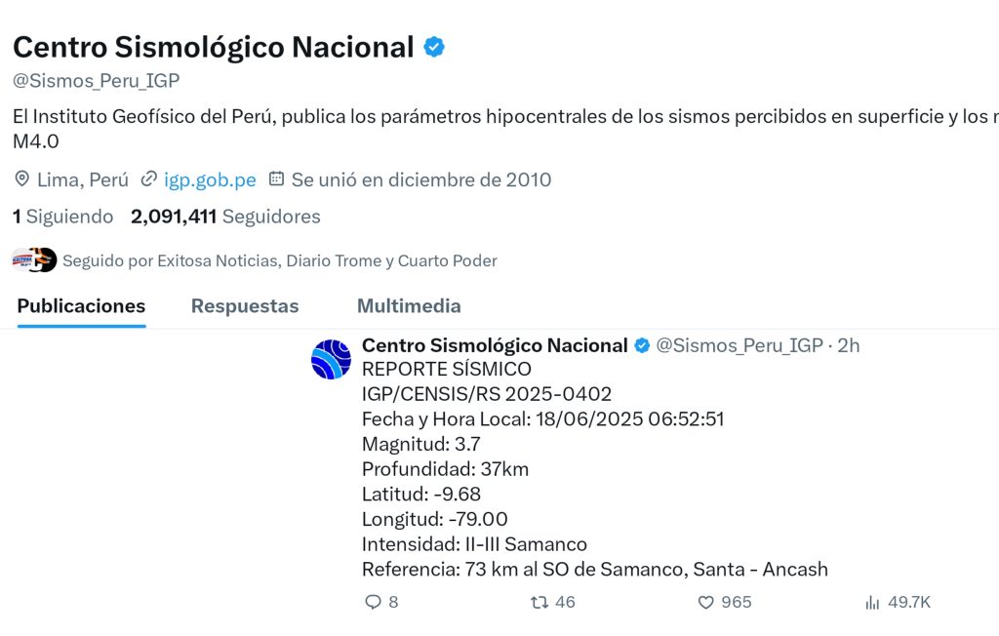The image size is (999, 636).
Task: Open the Centro Sismológico post avatar
Action: tap(331, 359)
